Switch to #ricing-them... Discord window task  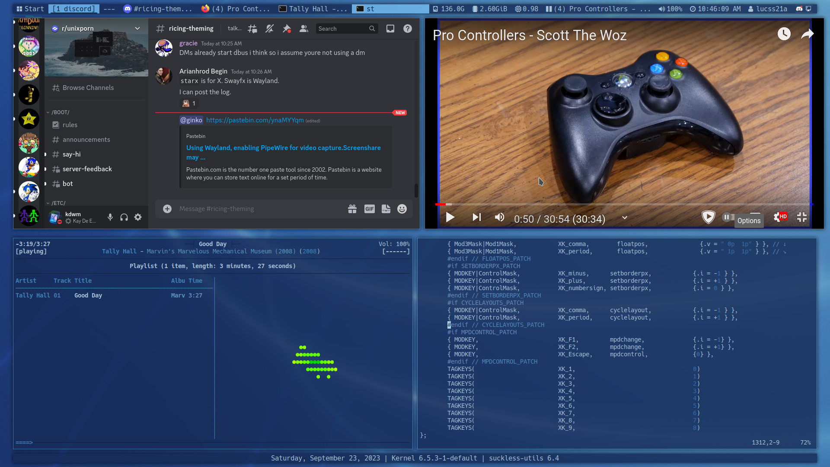click(158, 9)
